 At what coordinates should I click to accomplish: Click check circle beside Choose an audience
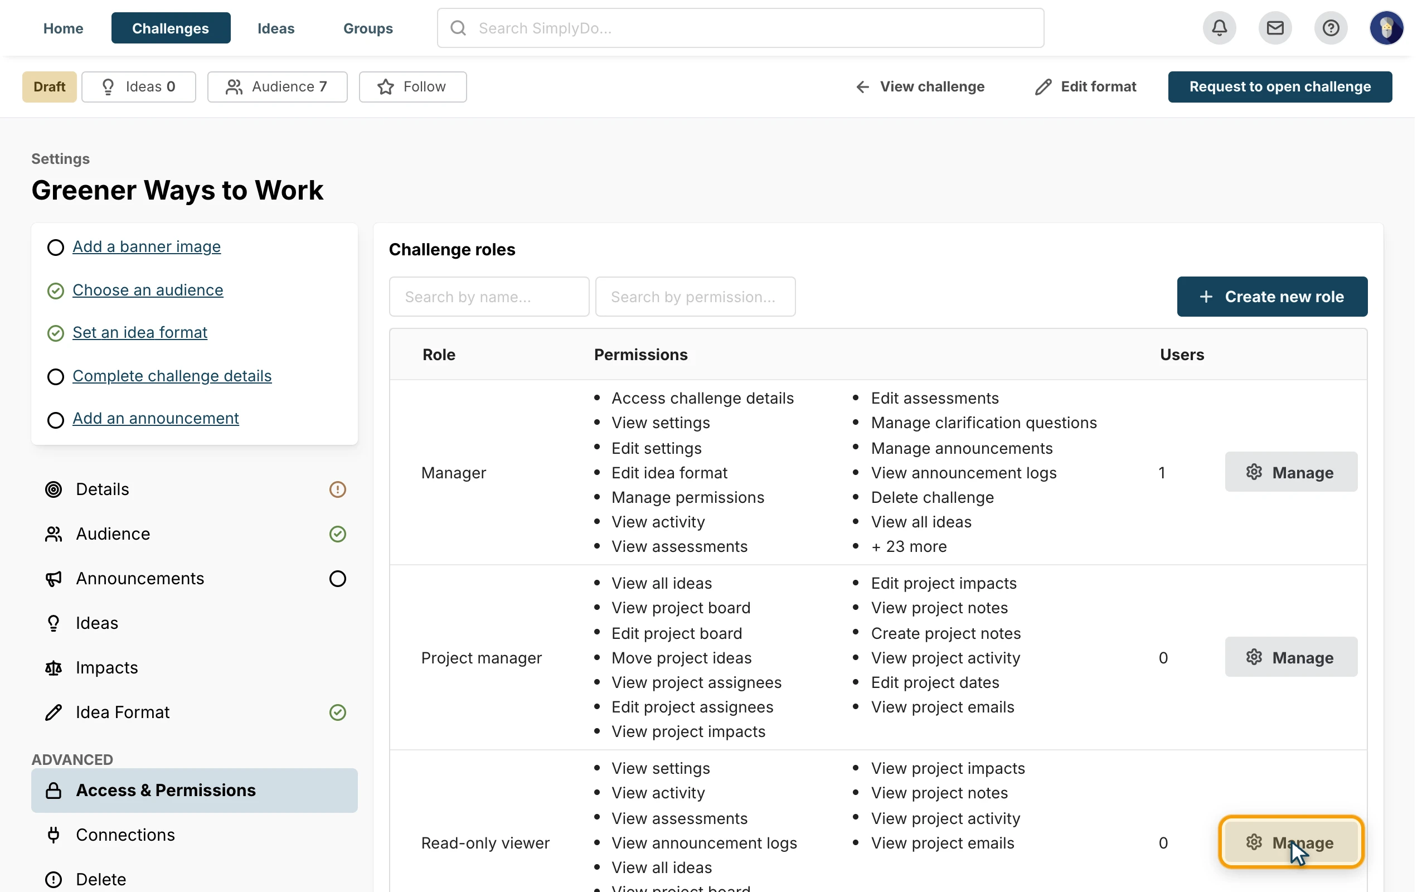pyautogui.click(x=55, y=291)
